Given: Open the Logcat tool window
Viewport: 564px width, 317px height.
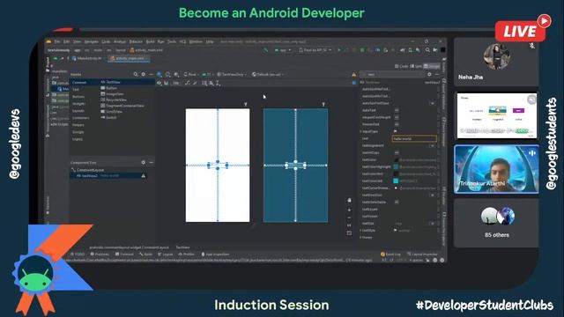Looking at the screenshot, I should (x=166, y=254).
